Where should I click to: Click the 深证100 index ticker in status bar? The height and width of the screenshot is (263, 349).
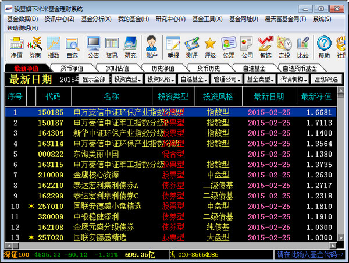[x=16, y=254]
